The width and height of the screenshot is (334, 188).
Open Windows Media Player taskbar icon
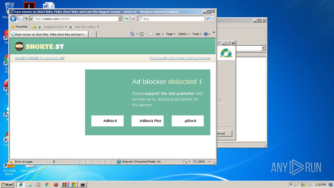point(38,184)
